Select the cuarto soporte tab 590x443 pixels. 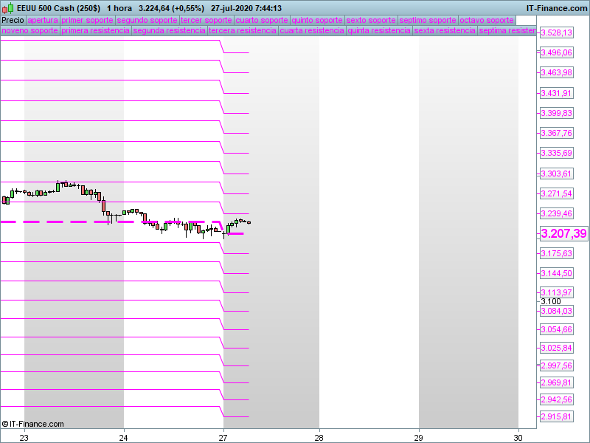pos(262,21)
